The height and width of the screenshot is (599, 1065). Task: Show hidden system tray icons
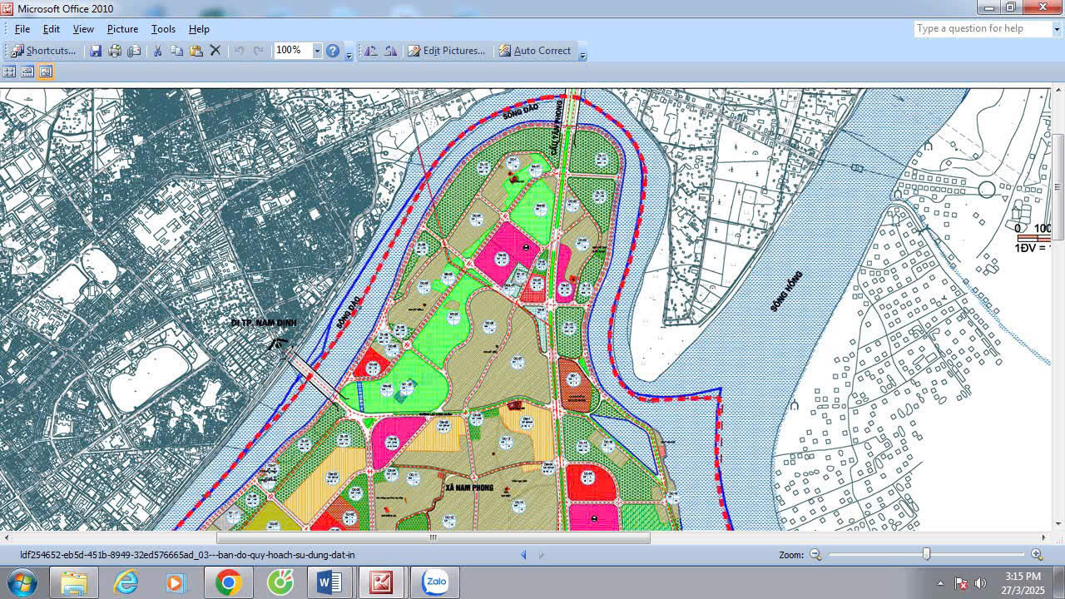click(940, 583)
